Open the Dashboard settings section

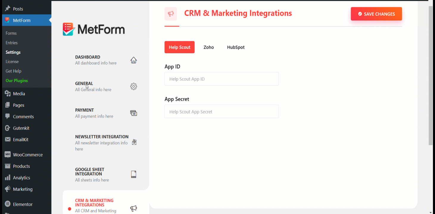pos(106,60)
